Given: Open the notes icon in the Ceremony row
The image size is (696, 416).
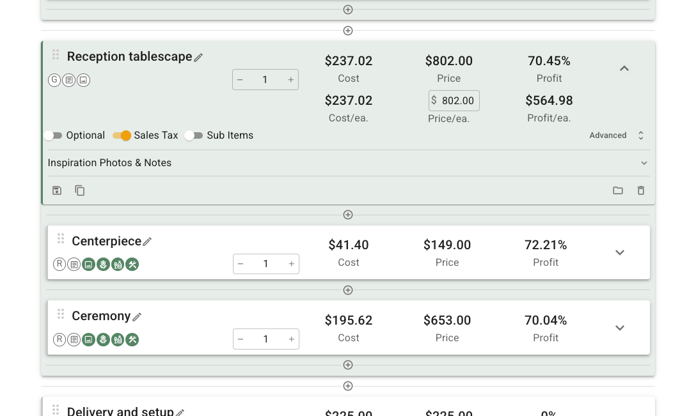Looking at the screenshot, I should click(x=74, y=340).
